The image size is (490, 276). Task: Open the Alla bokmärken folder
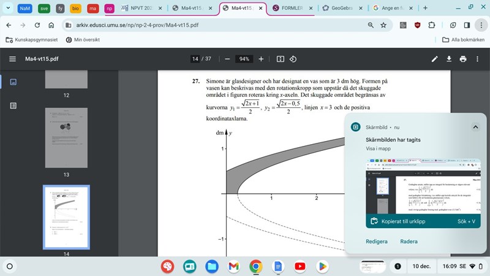(x=463, y=40)
